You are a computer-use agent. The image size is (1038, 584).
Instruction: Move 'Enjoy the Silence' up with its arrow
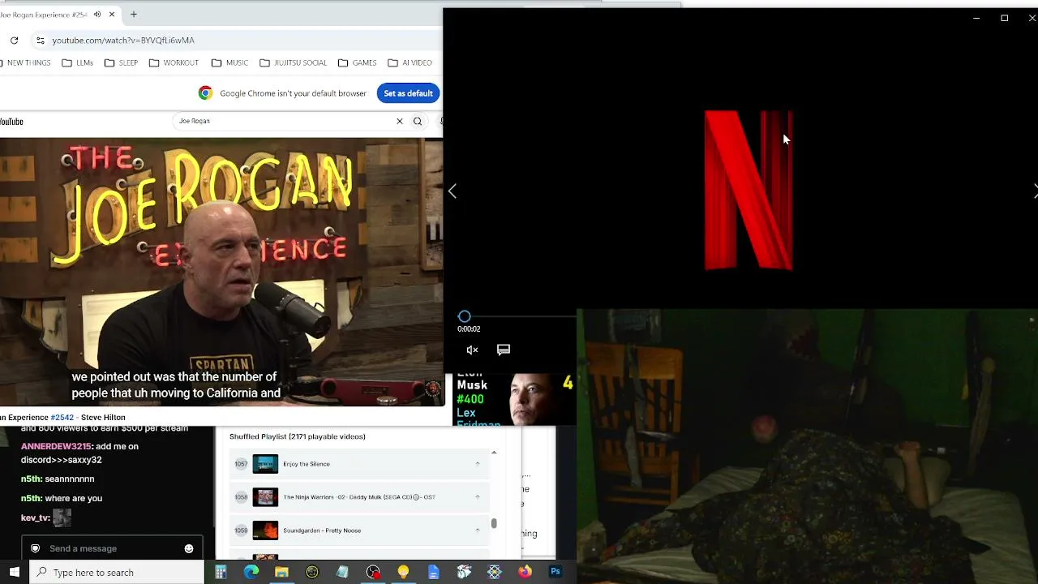tap(477, 464)
